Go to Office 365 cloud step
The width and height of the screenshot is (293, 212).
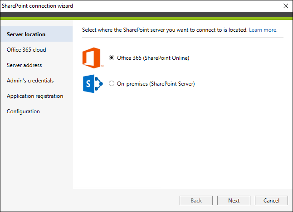pos(26,50)
